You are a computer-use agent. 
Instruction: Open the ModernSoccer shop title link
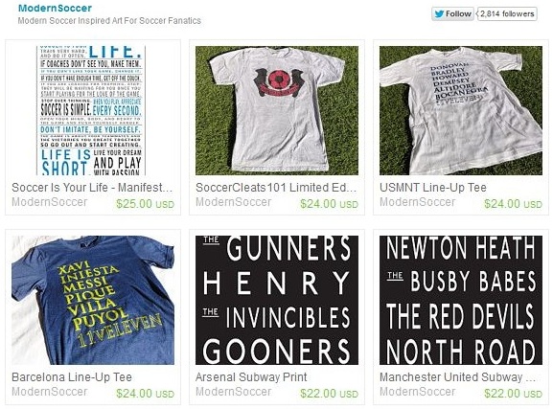55,8
